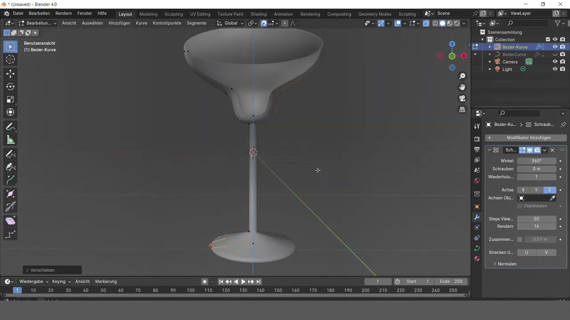This screenshot has width=570, height=320.
Task: Collapse the Collection in outliner
Action: pos(482,40)
